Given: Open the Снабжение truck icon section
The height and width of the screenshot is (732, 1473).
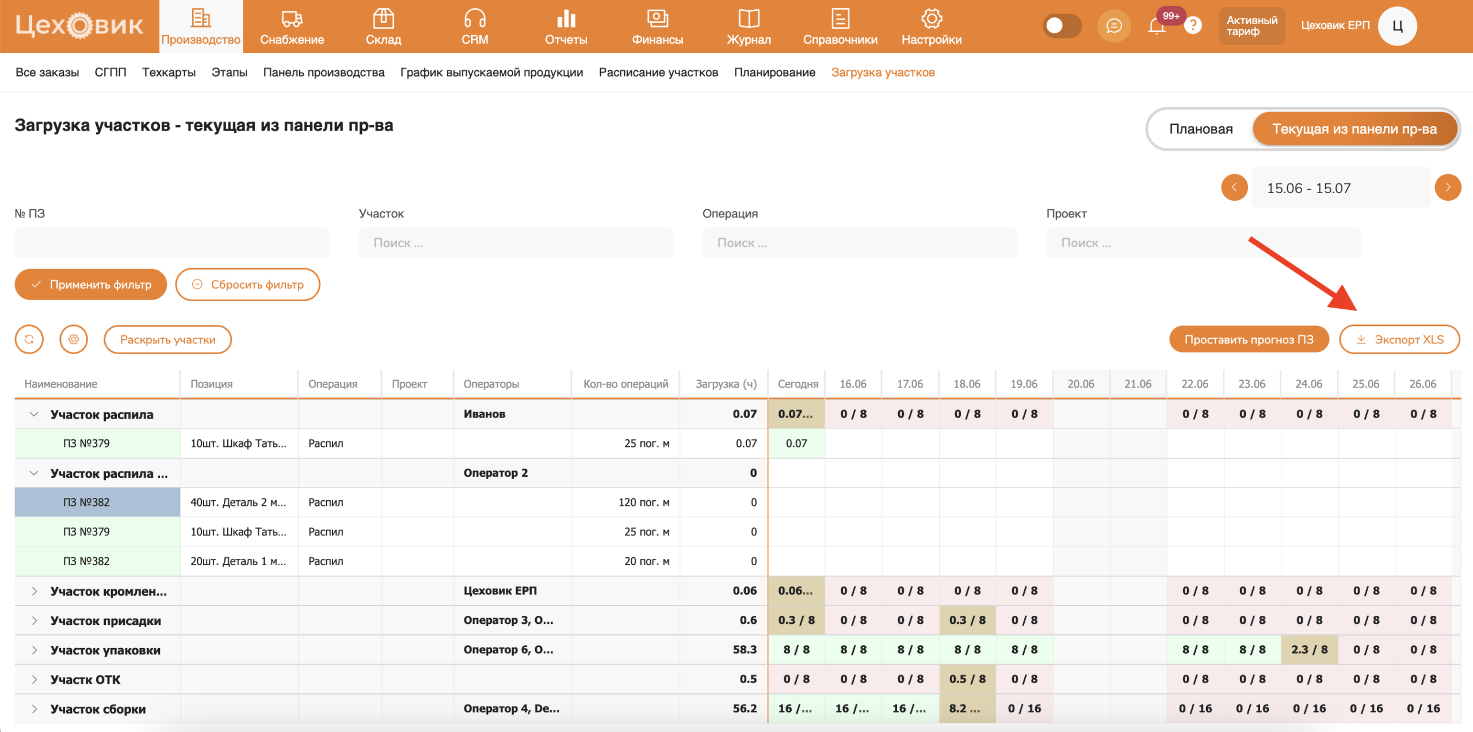Looking at the screenshot, I should pyautogui.click(x=292, y=26).
